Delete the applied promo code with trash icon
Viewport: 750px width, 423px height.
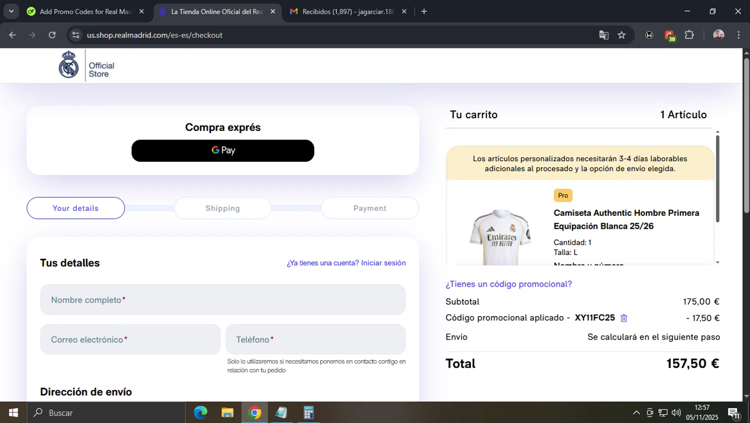click(x=623, y=318)
